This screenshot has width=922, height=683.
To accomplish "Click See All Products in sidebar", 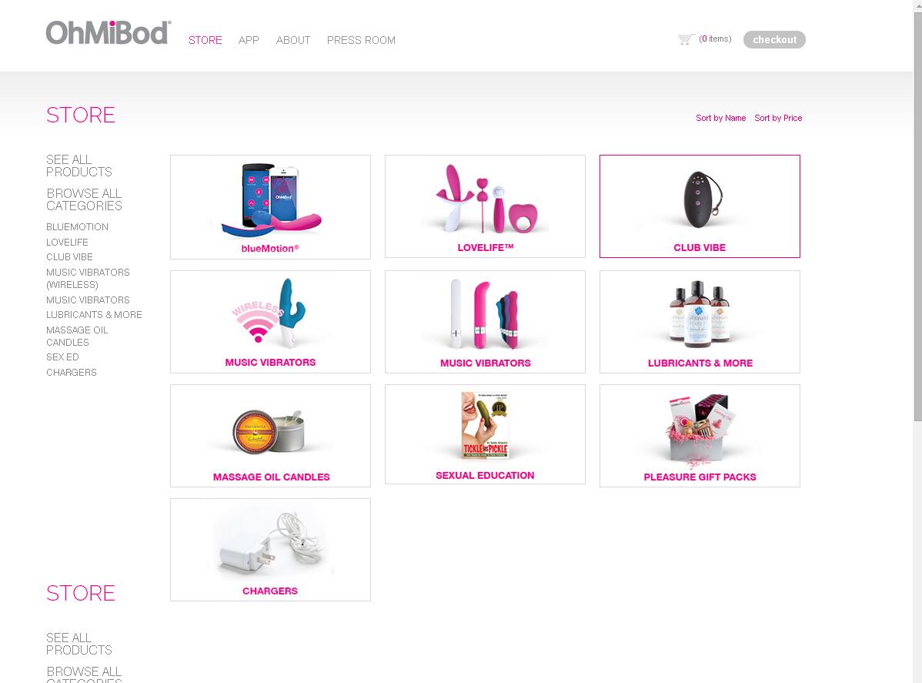I will tap(79, 166).
